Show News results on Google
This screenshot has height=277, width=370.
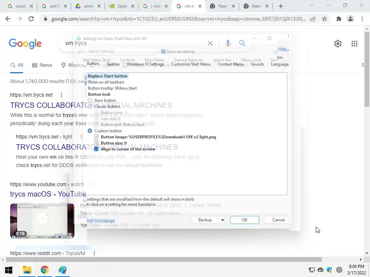(42, 65)
